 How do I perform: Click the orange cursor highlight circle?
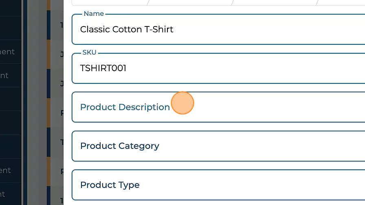pyautogui.click(x=182, y=103)
